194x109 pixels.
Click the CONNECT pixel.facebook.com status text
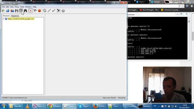click(15, 97)
